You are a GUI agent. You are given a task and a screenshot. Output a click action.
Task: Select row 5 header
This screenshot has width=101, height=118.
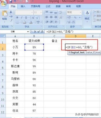(3, 66)
